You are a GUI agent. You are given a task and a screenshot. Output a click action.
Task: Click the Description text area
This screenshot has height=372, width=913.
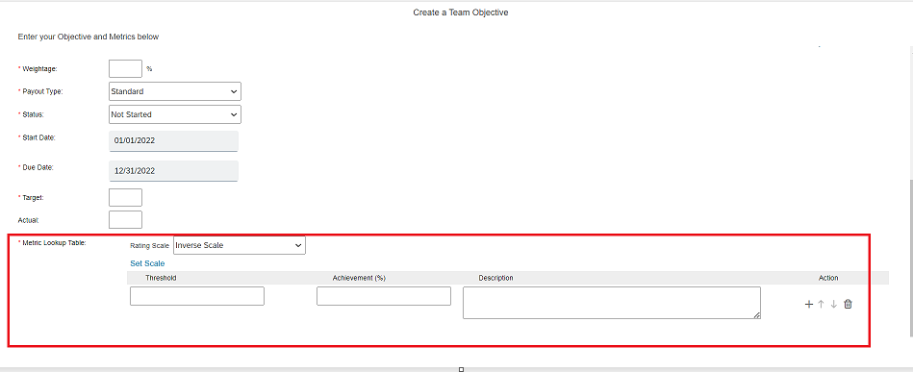point(612,303)
